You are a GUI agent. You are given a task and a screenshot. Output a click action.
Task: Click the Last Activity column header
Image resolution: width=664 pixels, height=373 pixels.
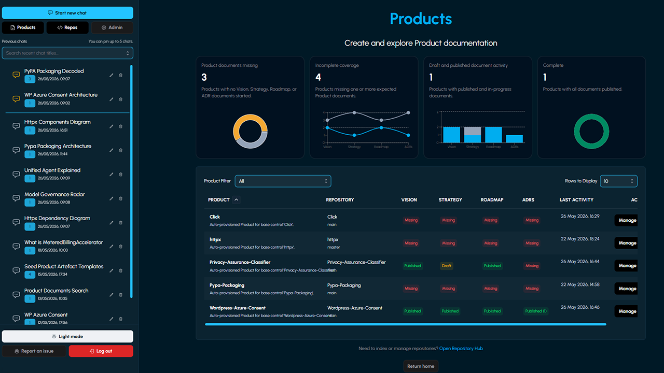(576, 199)
